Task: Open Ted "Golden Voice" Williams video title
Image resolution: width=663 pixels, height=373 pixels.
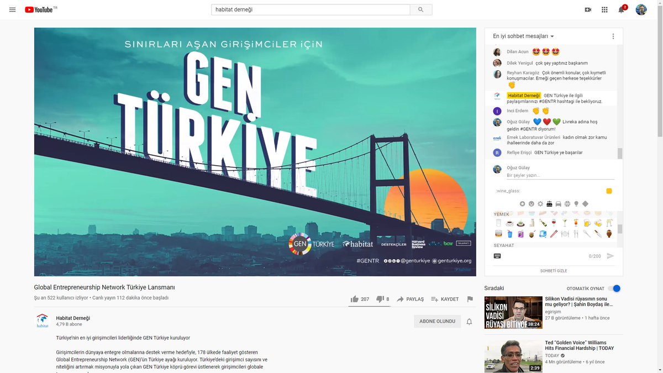Action: coord(578,345)
